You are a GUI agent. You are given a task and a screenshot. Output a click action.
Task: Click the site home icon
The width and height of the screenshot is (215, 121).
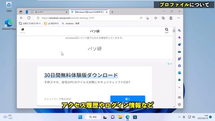[23, 31]
